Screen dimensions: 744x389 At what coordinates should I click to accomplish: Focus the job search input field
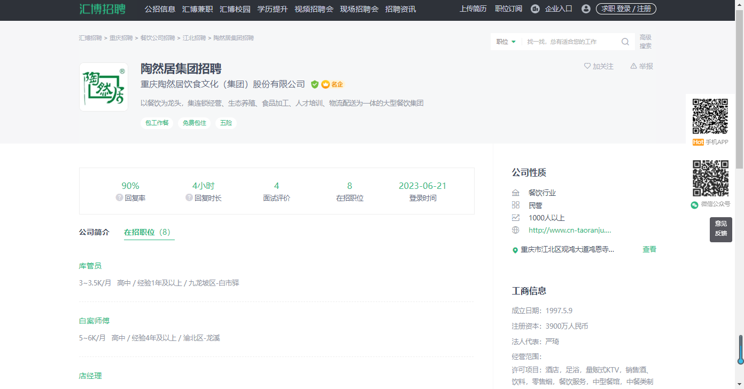tap(571, 42)
